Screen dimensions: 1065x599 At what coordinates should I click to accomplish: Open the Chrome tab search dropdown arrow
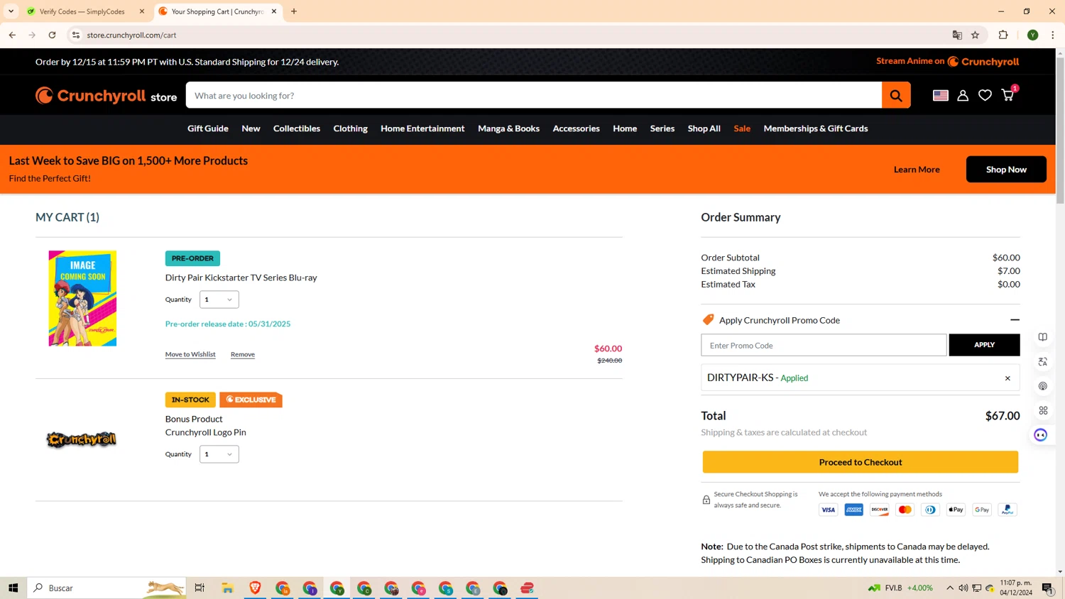[11, 11]
